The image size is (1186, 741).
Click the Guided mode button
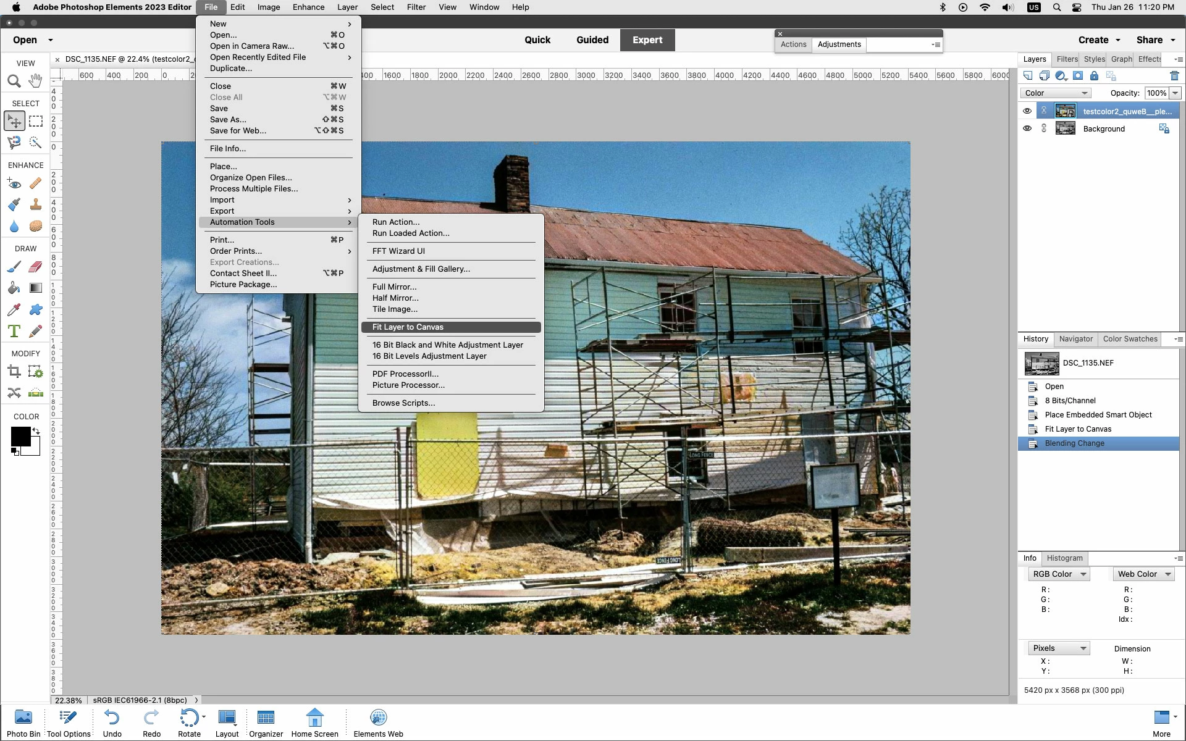[592, 40]
